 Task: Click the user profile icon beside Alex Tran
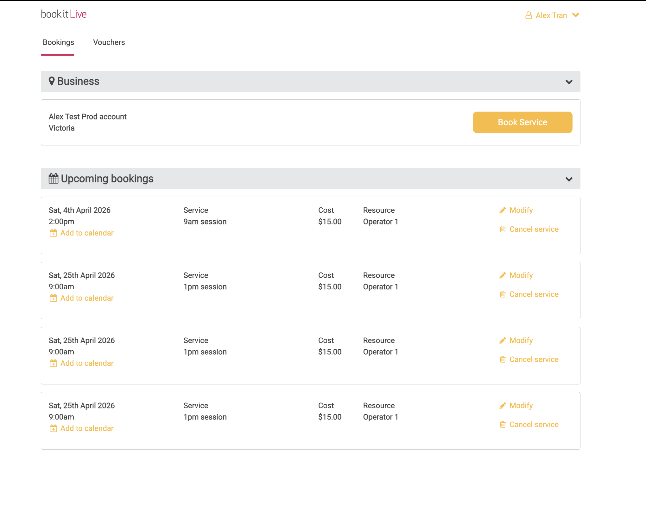tap(529, 15)
